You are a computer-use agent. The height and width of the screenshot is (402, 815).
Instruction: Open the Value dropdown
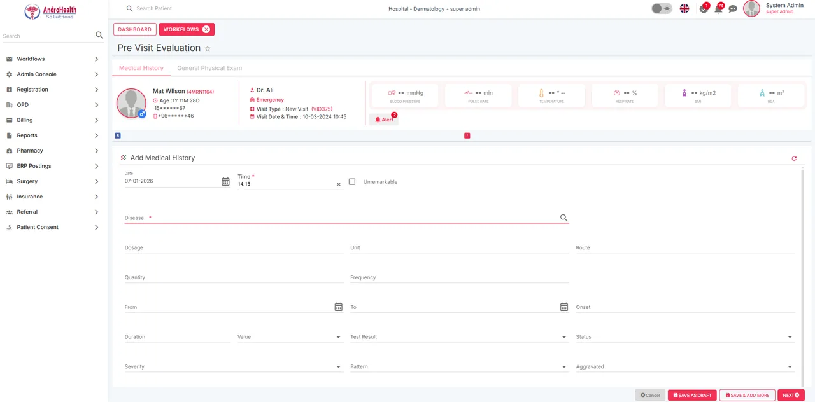[290, 337]
